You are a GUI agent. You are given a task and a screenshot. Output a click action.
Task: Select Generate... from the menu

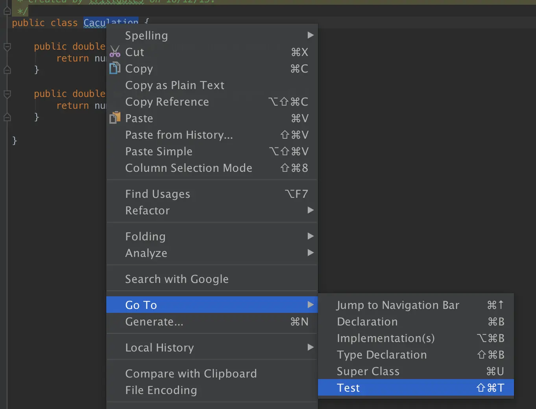(x=212, y=322)
